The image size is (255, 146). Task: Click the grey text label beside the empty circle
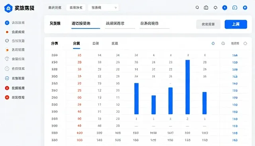[235, 43]
